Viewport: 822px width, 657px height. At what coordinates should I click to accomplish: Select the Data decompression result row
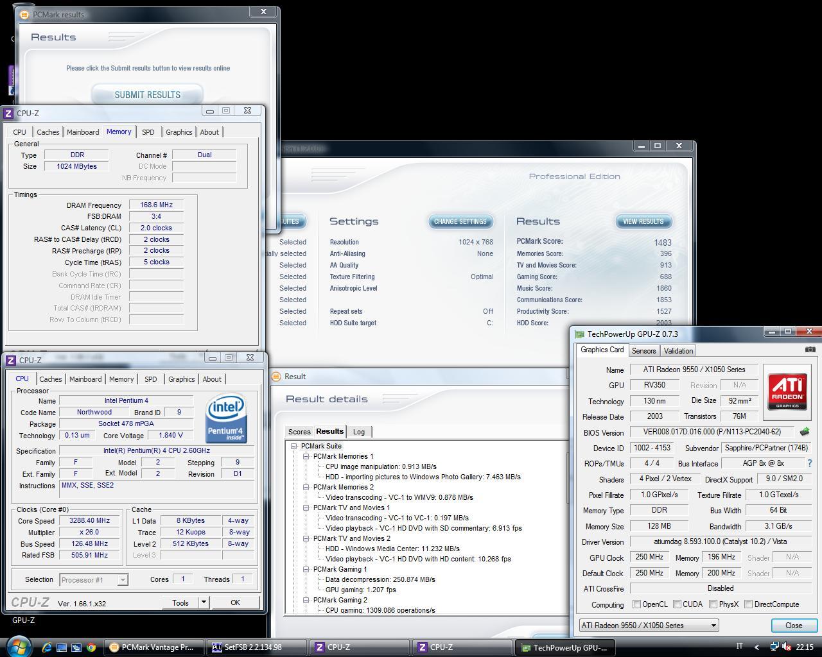[380, 579]
